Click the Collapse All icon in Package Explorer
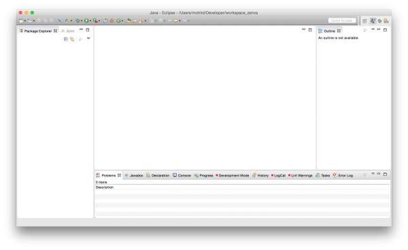 point(66,39)
